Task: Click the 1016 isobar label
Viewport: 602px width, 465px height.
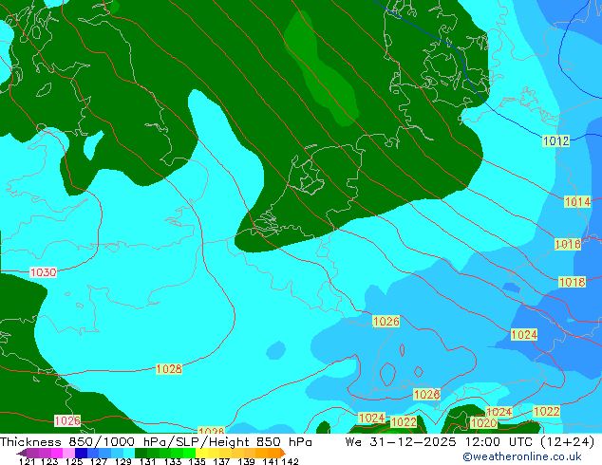Action: (x=568, y=244)
